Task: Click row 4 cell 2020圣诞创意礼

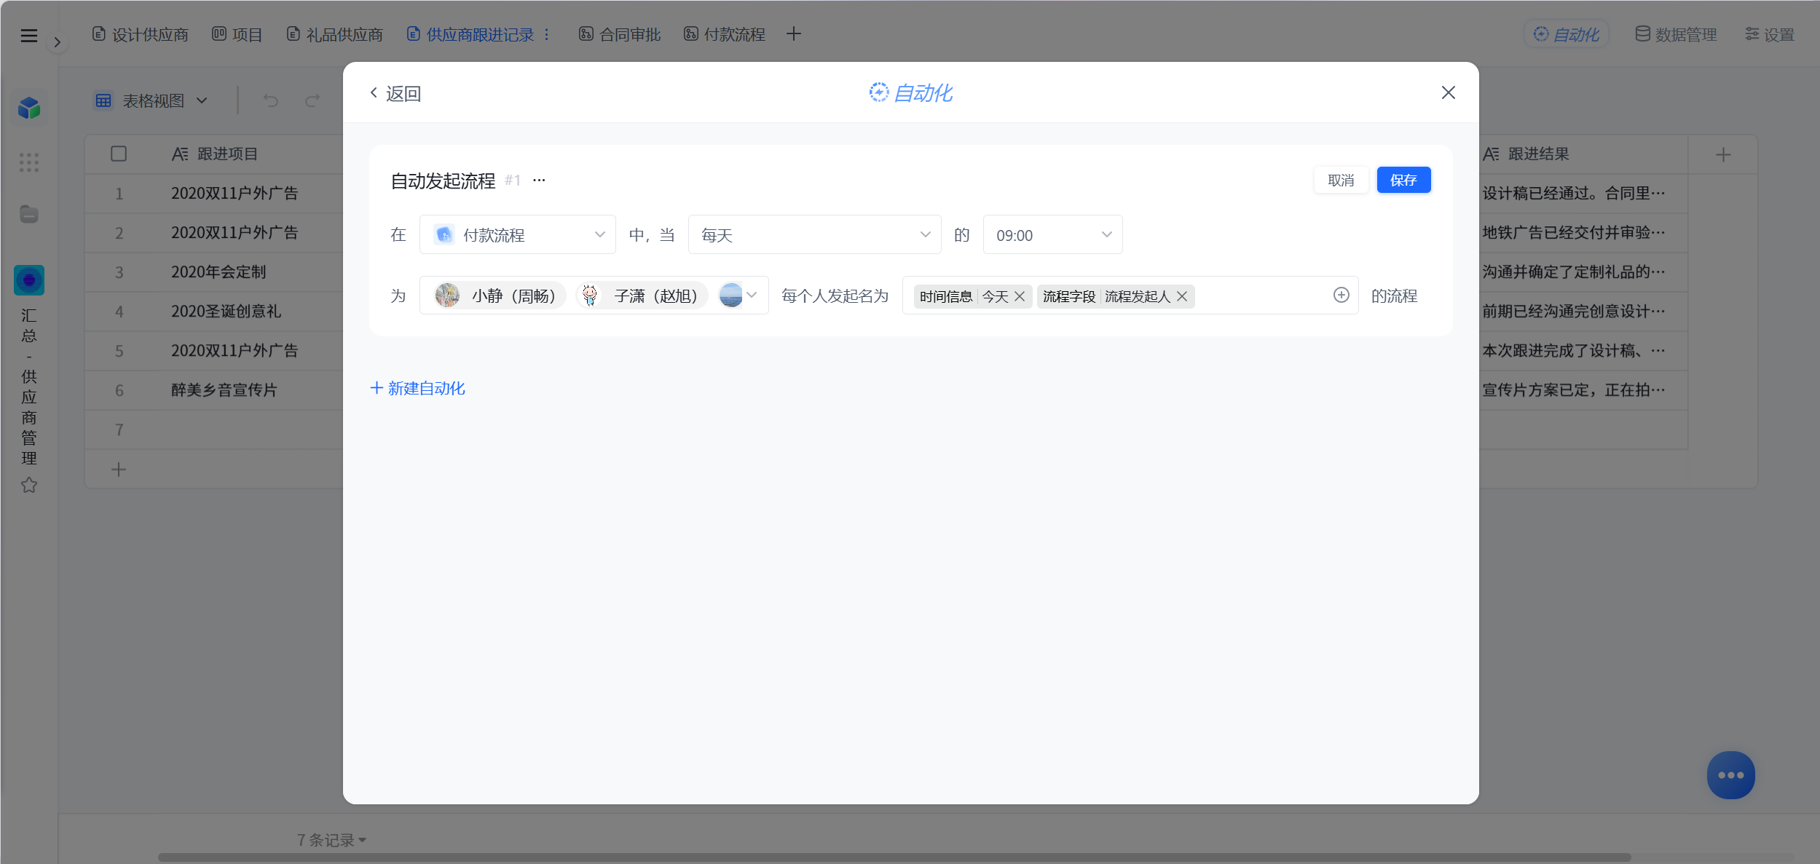Action: coord(226,311)
